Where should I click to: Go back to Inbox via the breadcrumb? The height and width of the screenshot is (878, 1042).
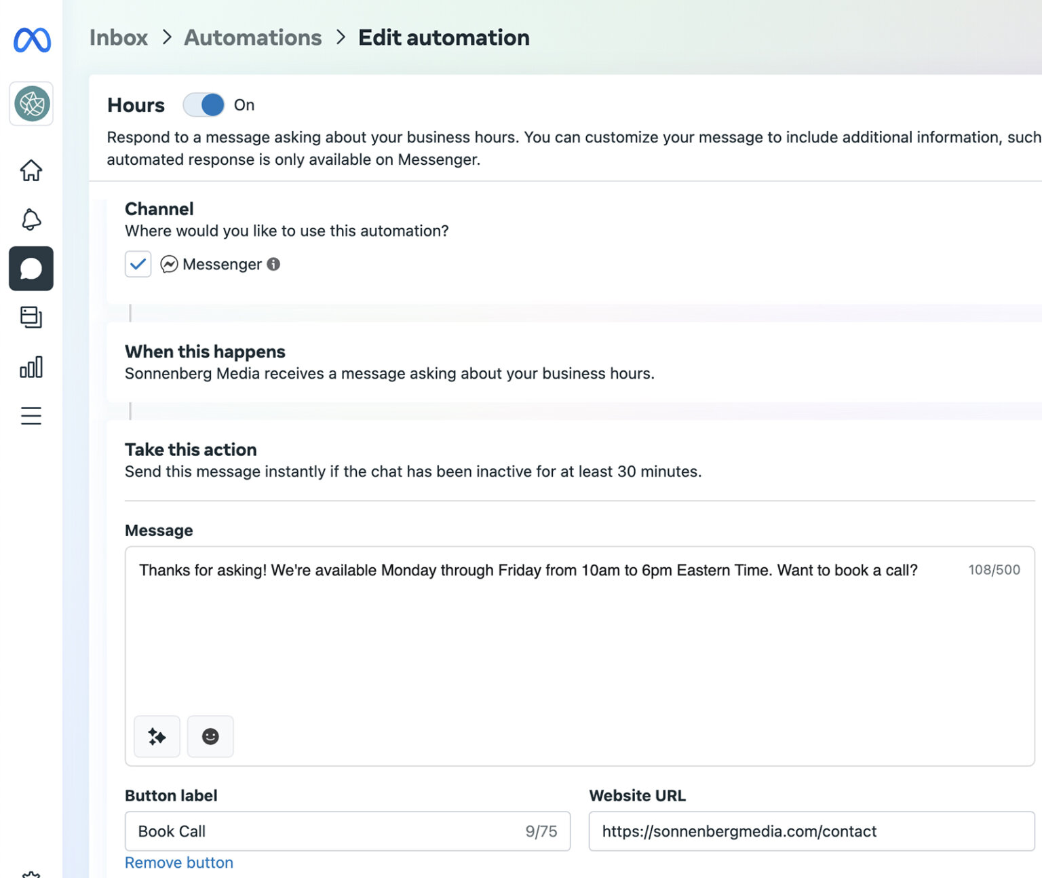coord(118,37)
